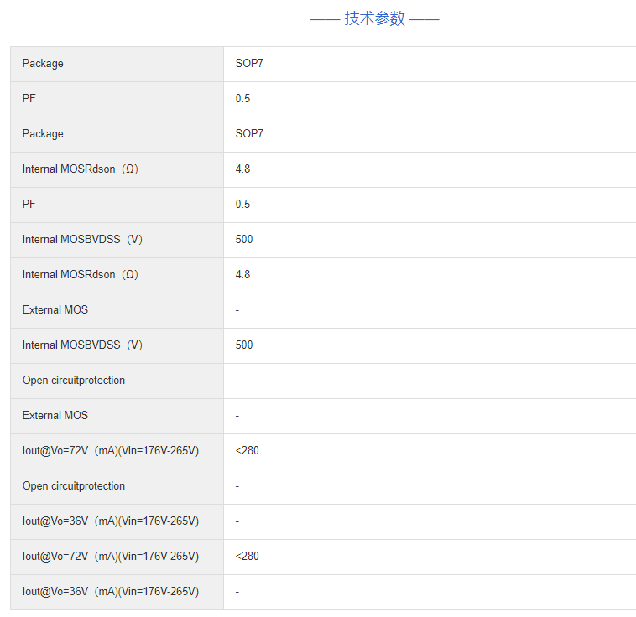Click the SOP7 value in the topmost row

click(249, 64)
